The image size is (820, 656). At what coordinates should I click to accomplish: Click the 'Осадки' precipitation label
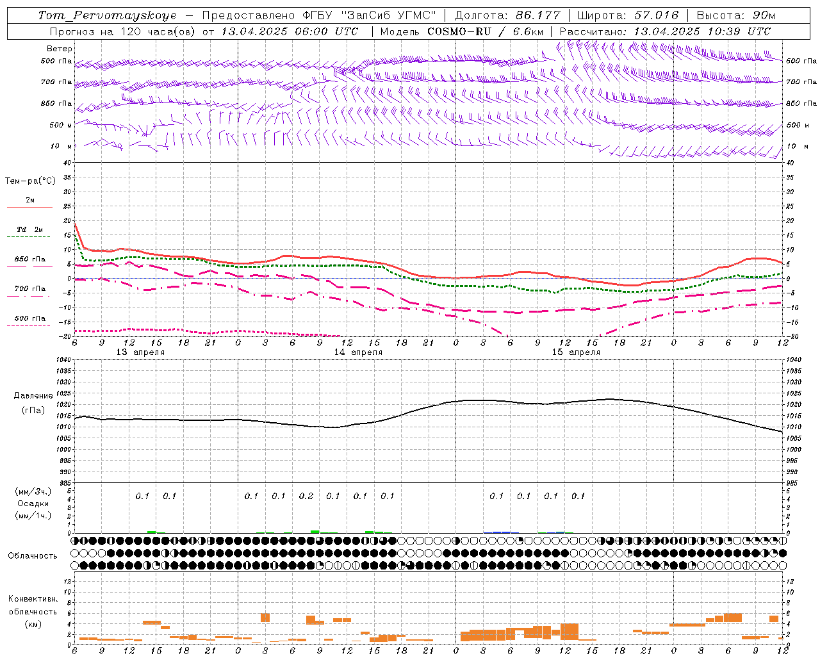coord(33,504)
